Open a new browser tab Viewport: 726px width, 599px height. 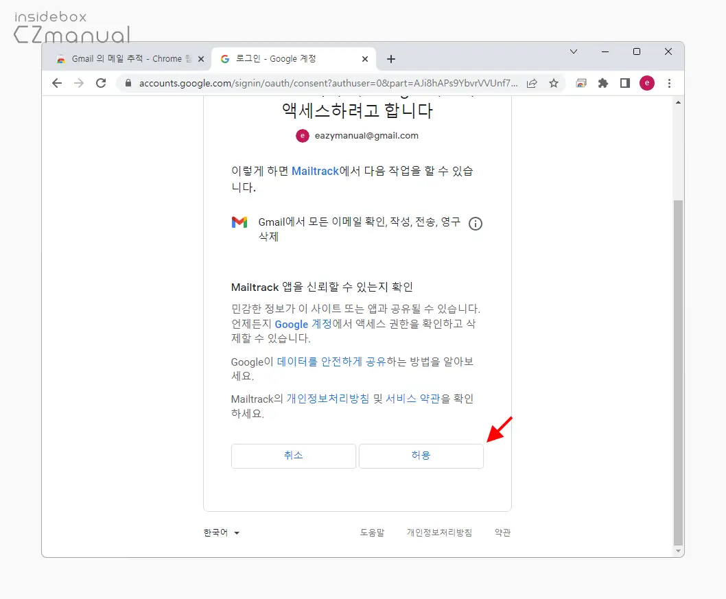(x=391, y=59)
